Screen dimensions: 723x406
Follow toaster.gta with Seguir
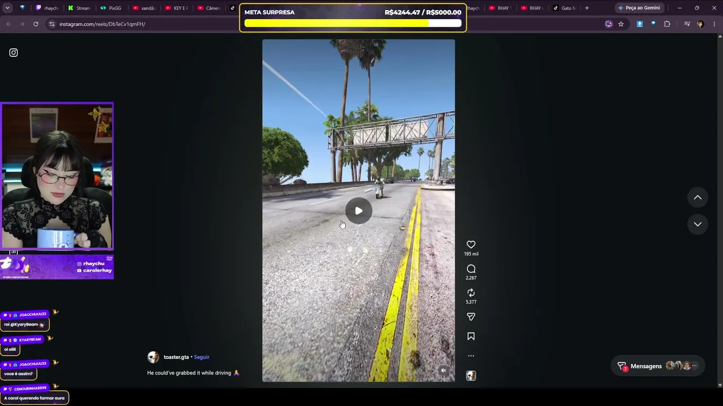(202, 357)
